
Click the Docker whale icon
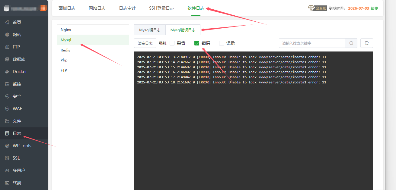click(x=7, y=72)
